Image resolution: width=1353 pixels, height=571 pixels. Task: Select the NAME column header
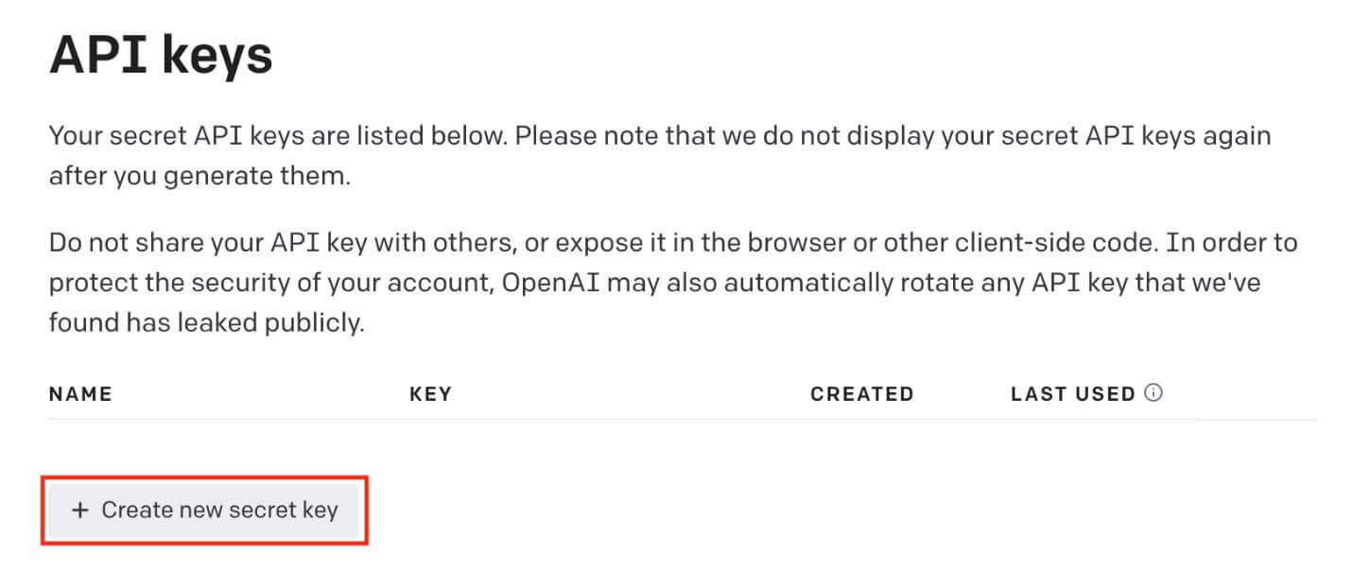pos(80,394)
